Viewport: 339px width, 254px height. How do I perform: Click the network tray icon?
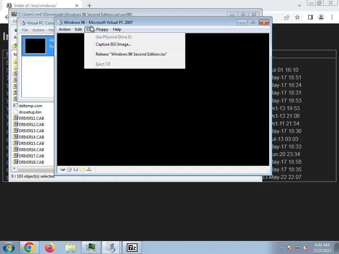click(x=298, y=248)
